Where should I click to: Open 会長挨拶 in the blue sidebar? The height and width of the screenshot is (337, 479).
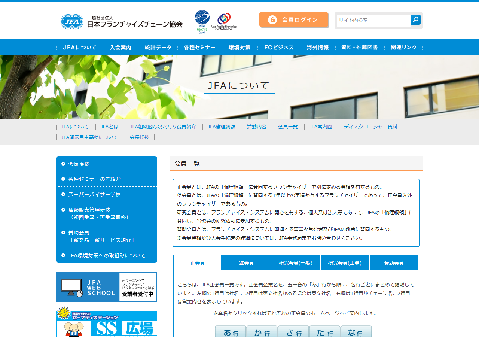tap(107, 164)
